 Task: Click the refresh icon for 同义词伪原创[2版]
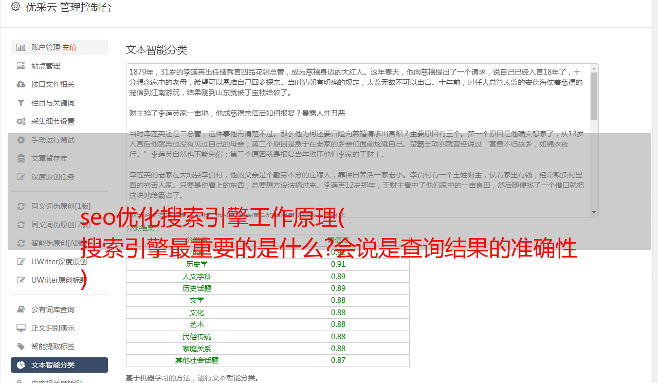pos(21,225)
